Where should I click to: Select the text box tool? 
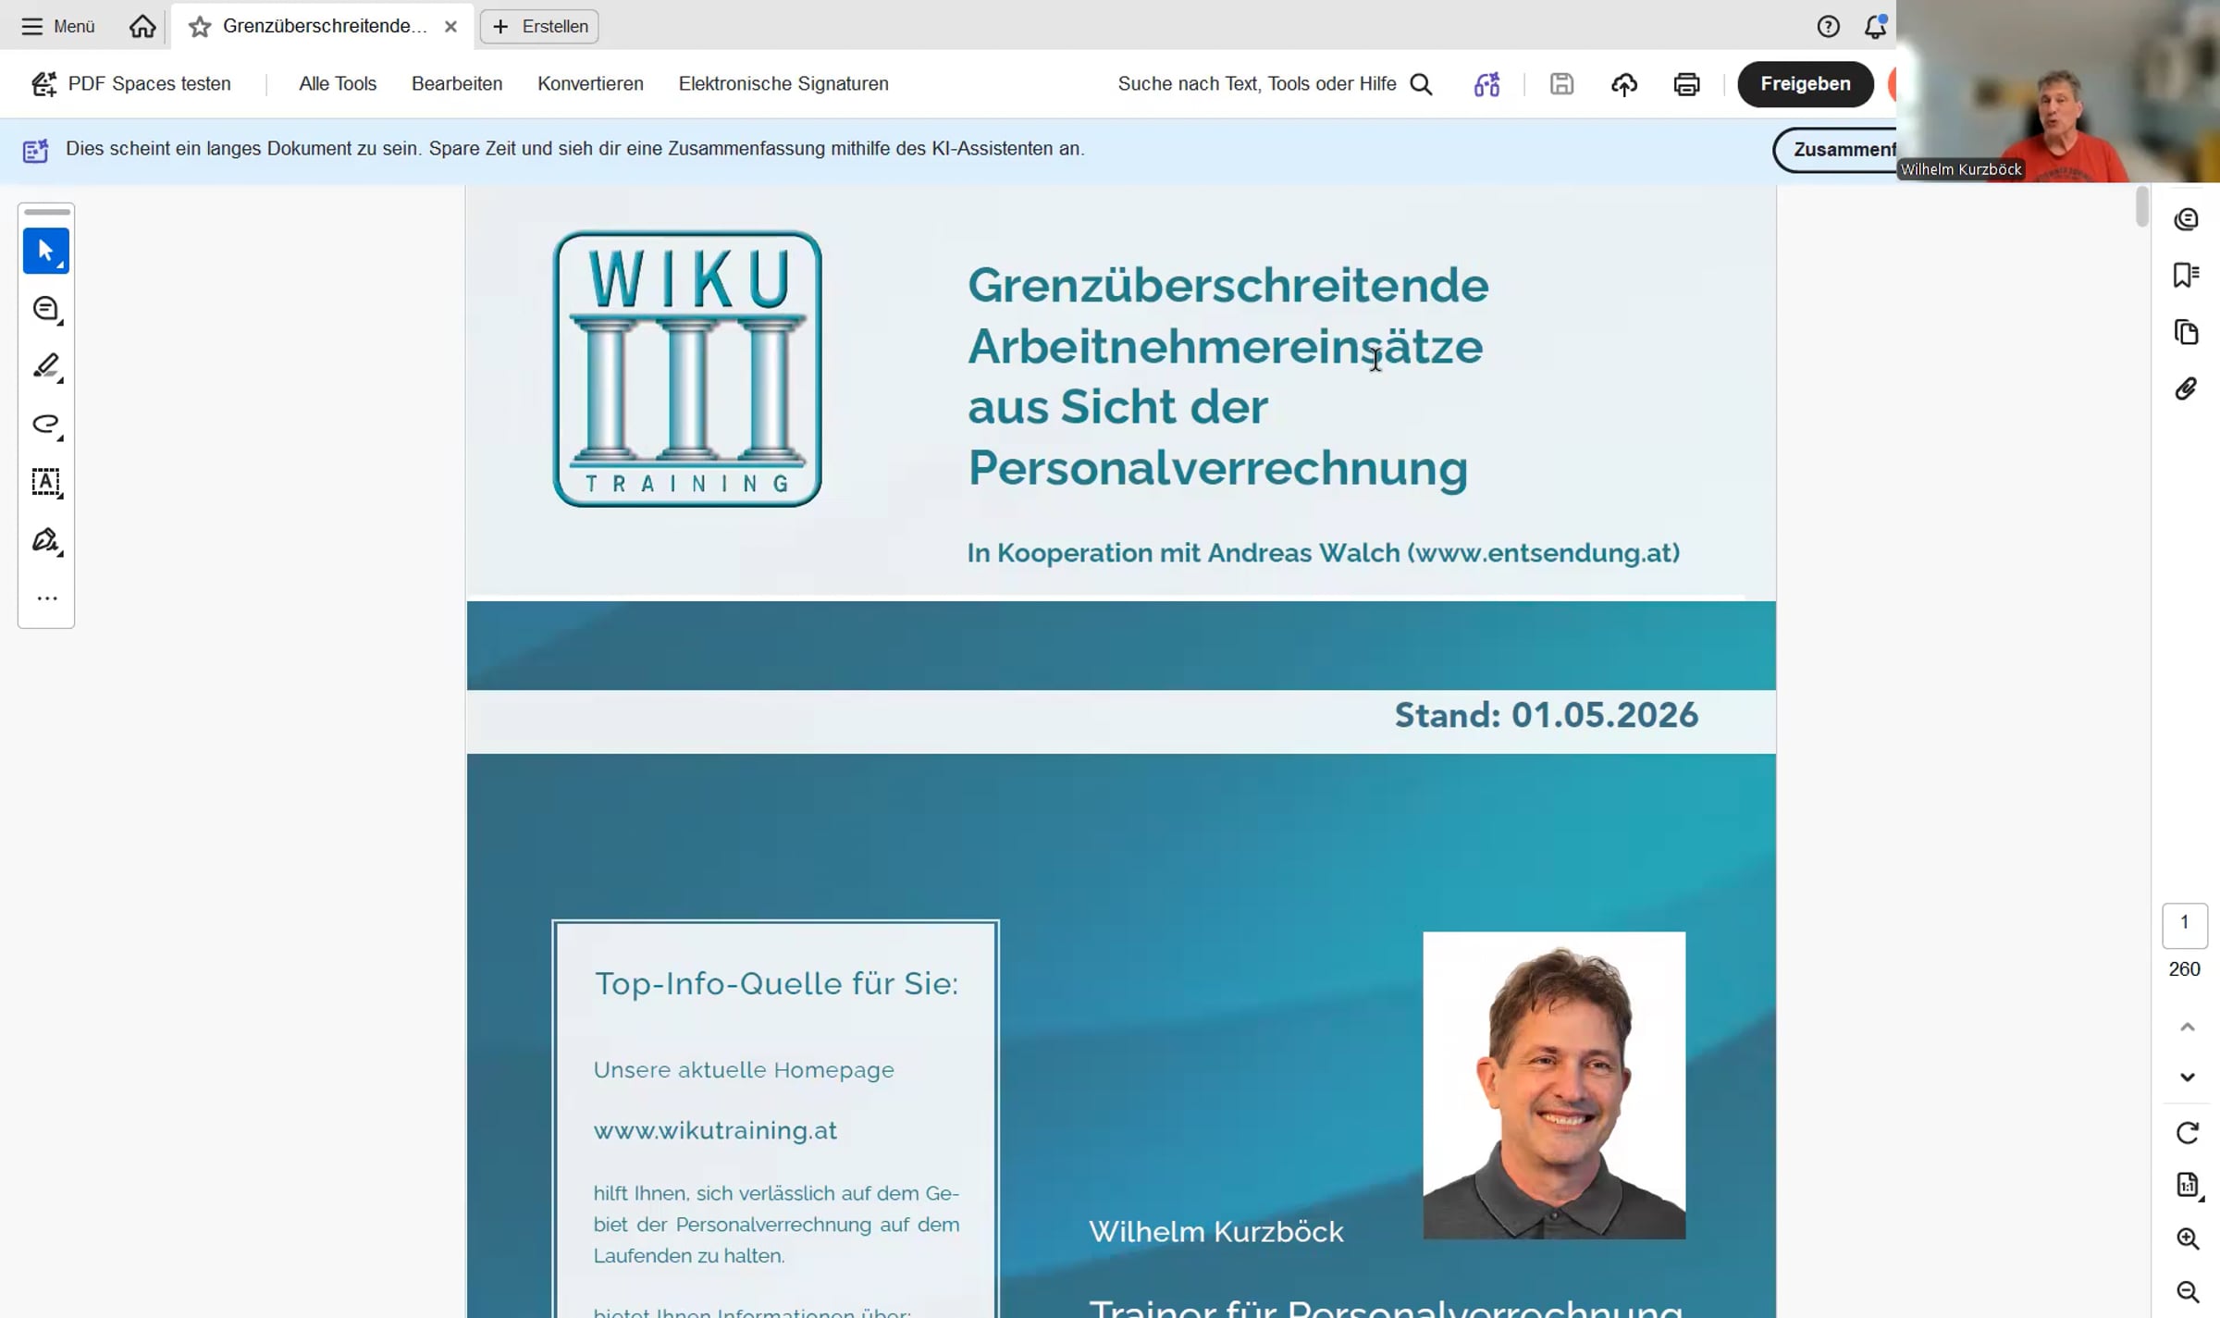click(46, 482)
